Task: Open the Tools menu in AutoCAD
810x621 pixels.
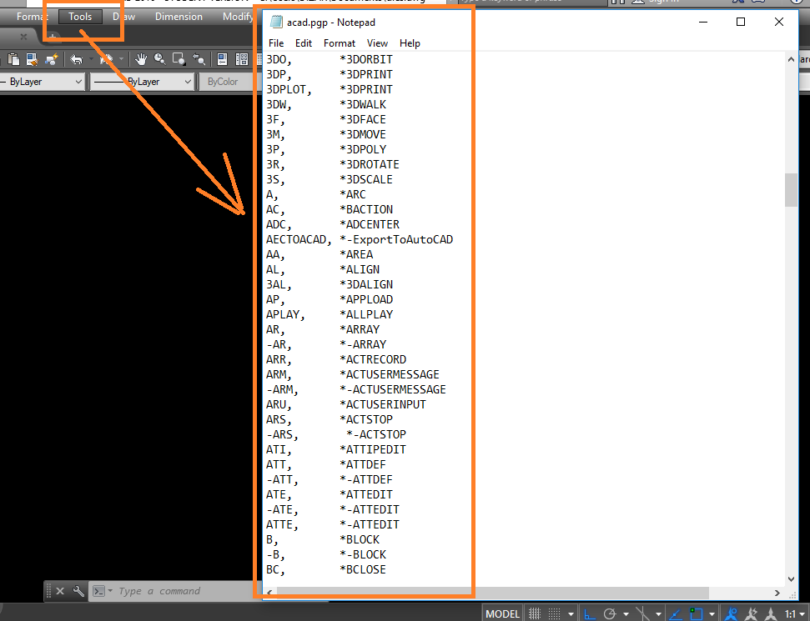Action: pyautogui.click(x=79, y=16)
